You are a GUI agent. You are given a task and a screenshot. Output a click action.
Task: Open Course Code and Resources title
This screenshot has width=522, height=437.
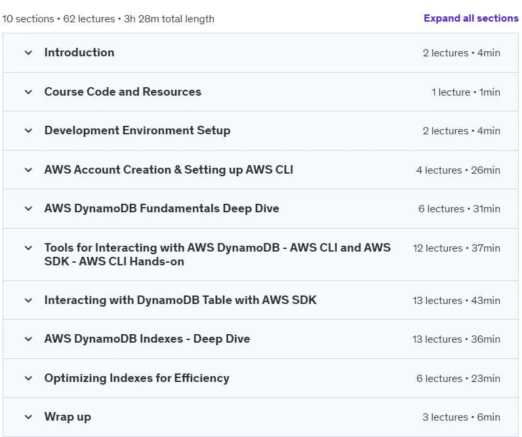(123, 92)
